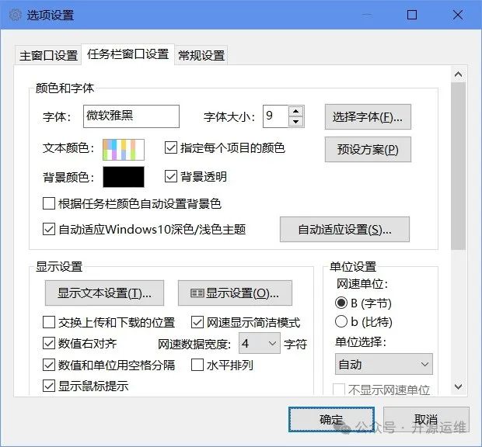Image resolution: width=482 pixels, height=447 pixels.
Task: Increase font size with up arrow
Action: click(x=295, y=112)
